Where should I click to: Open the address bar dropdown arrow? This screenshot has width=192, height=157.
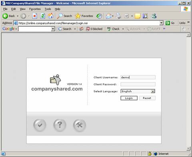coord(161,23)
